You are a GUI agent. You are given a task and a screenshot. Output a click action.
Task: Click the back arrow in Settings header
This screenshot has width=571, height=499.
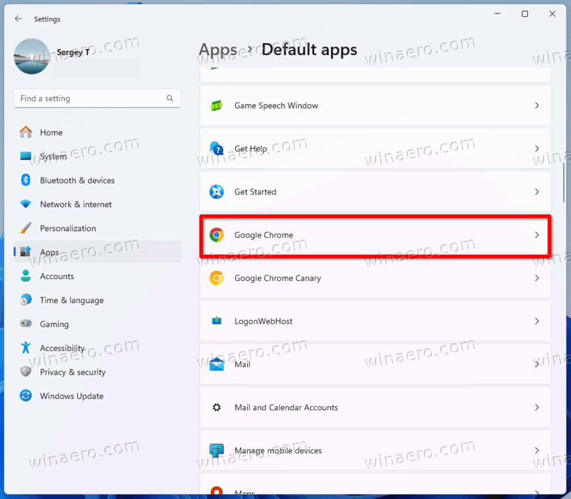(x=18, y=19)
